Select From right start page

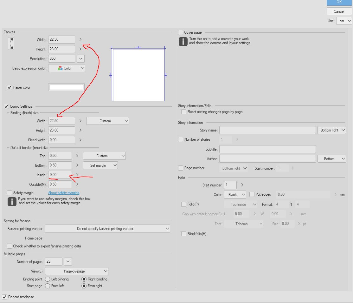click(x=84, y=286)
